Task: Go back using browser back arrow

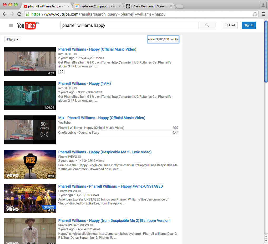Action: [x=5, y=14]
